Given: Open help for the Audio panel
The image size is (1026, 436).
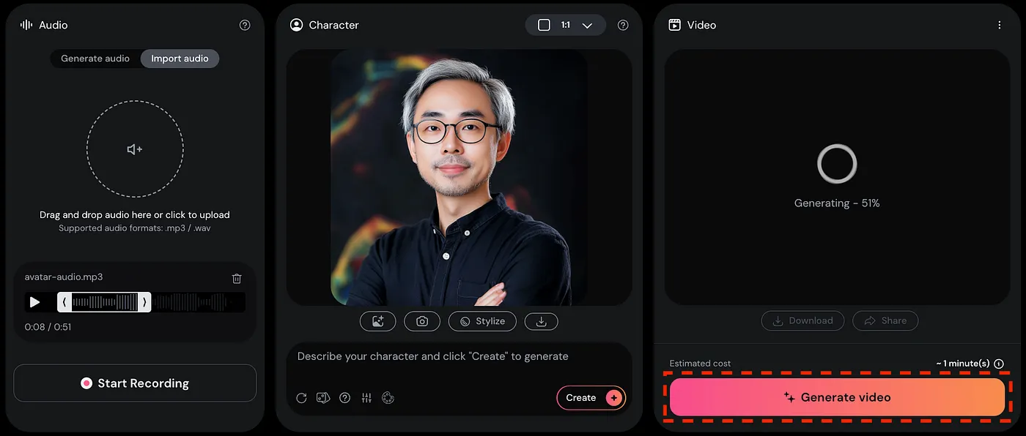Looking at the screenshot, I should (245, 25).
